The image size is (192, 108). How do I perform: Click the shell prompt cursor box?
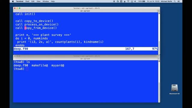[x=27, y=69]
